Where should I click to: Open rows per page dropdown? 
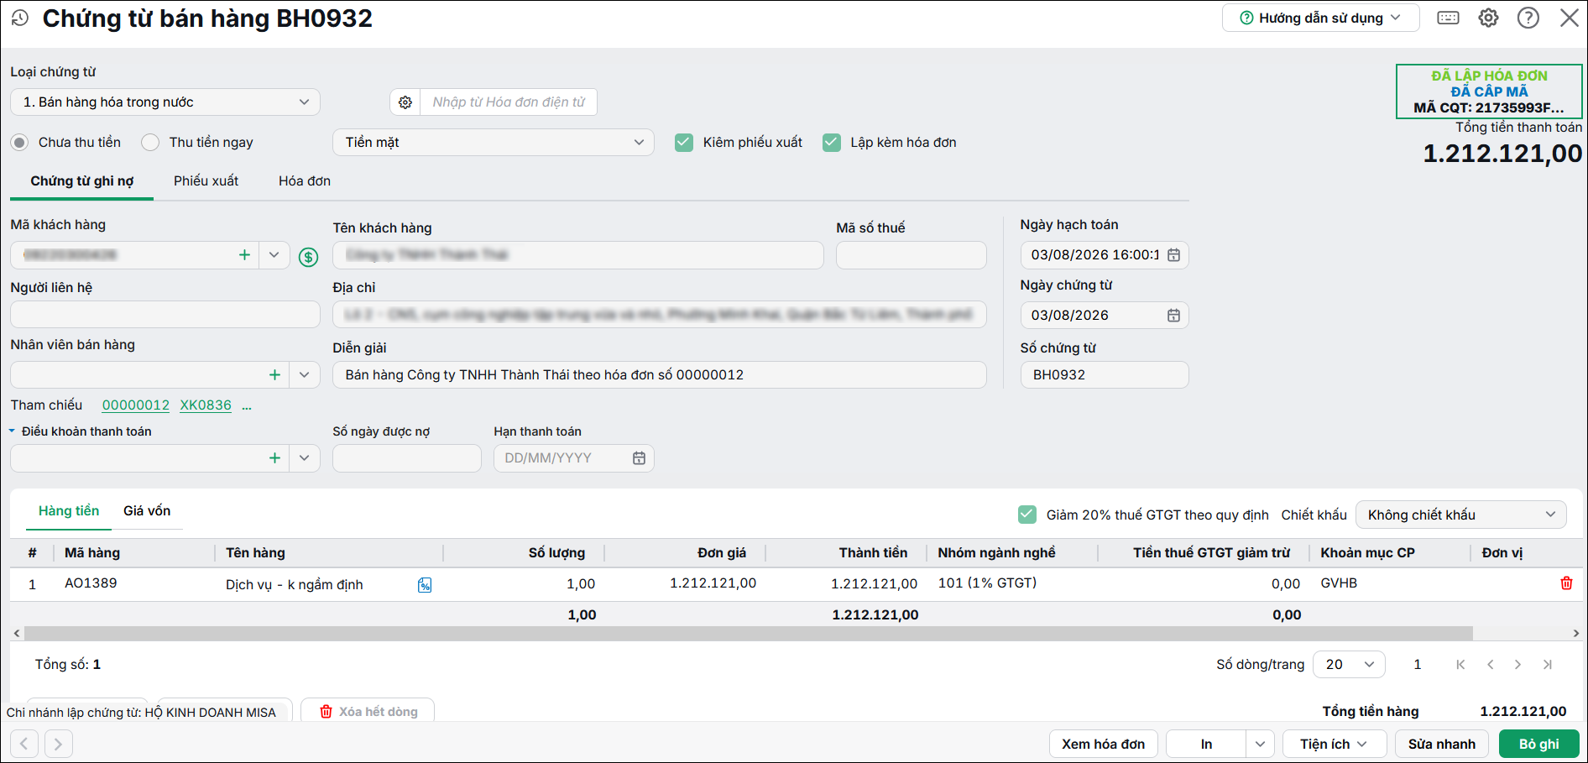click(x=1349, y=665)
